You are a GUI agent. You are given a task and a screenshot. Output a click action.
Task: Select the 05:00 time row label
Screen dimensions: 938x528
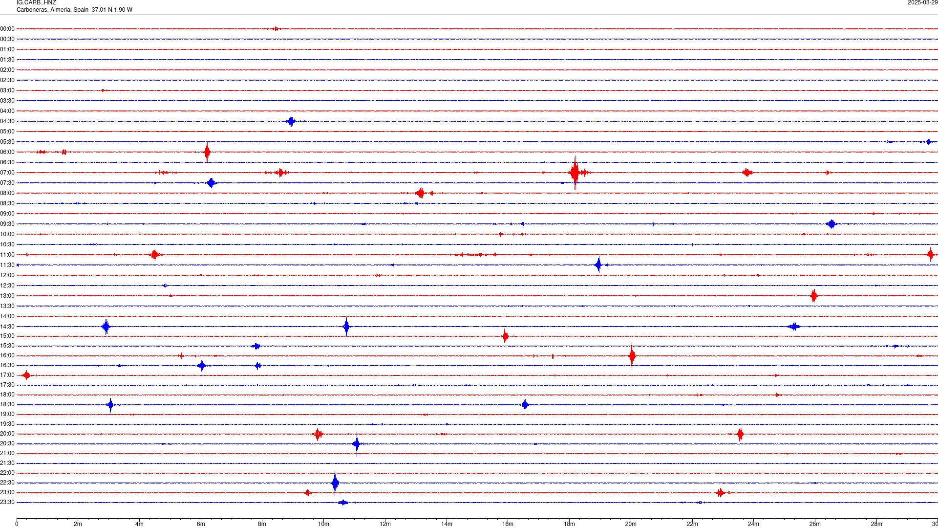(7, 132)
